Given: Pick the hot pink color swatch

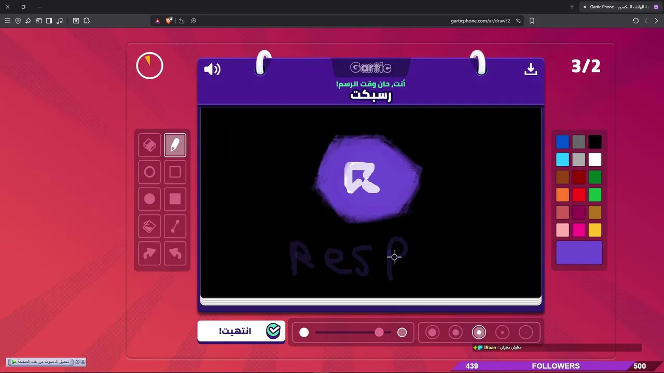Looking at the screenshot, I should pos(579,229).
